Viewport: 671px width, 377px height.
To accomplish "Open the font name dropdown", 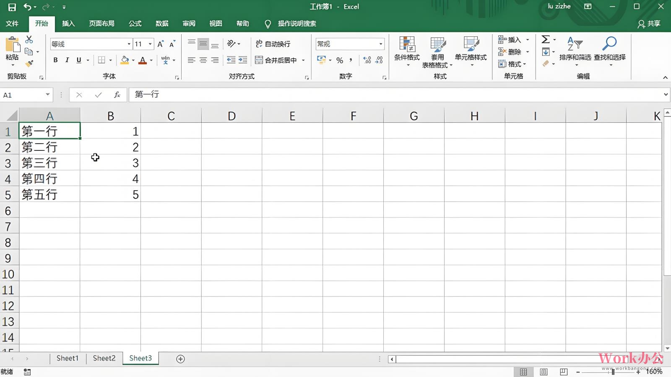I will [129, 44].
